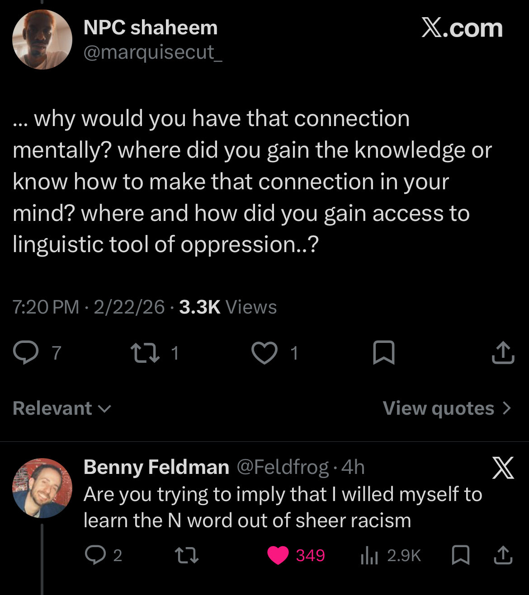Image resolution: width=529 pixels, height=595 pixels.
Task: Share Benny Feldman's reply
Action: tap(503, 555)
